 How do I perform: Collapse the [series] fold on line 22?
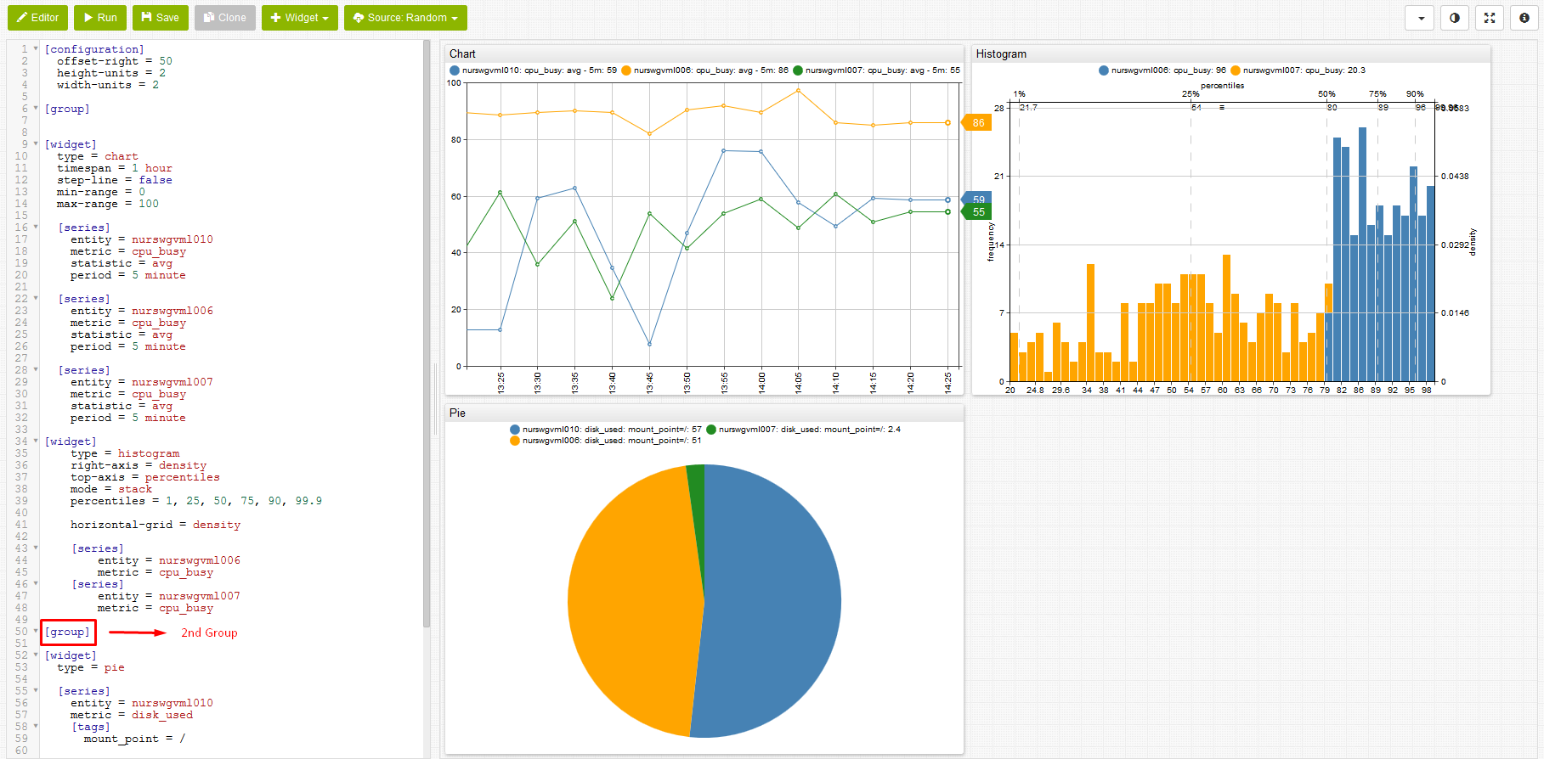tap(36, 298)
